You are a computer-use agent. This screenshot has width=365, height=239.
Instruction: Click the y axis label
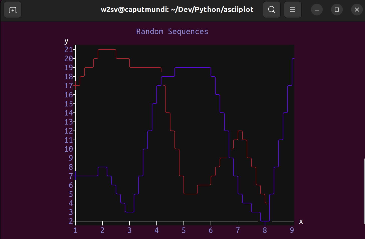66,41
